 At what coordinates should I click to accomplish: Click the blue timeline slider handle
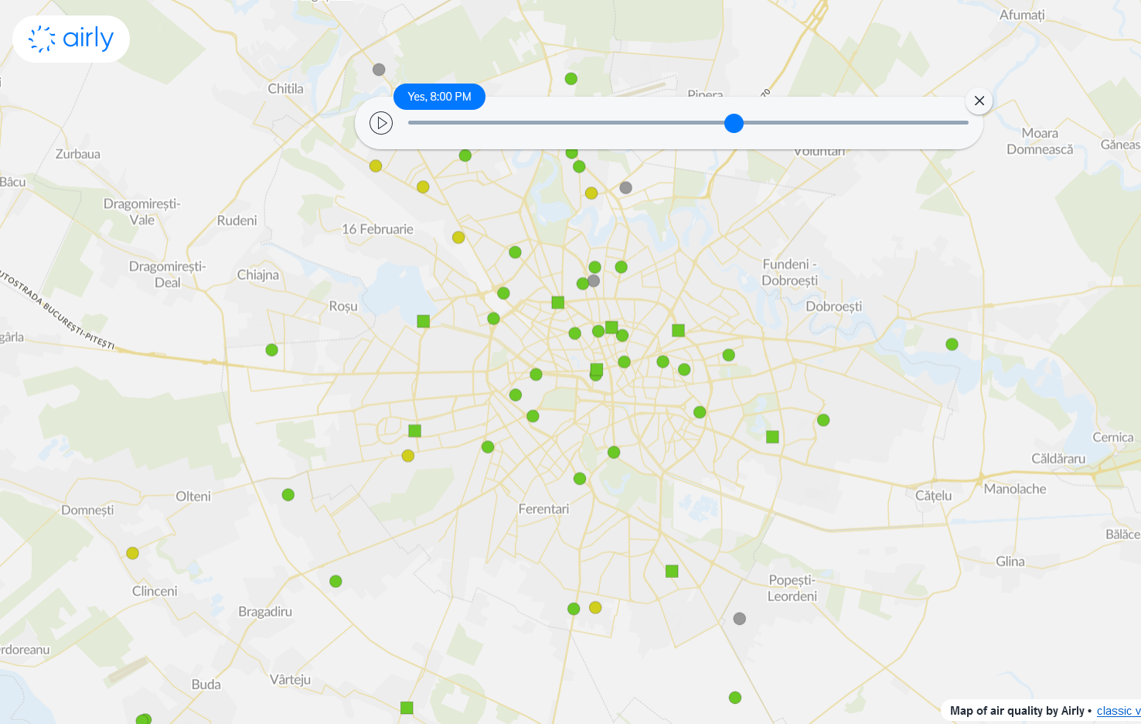coord(734,123)
